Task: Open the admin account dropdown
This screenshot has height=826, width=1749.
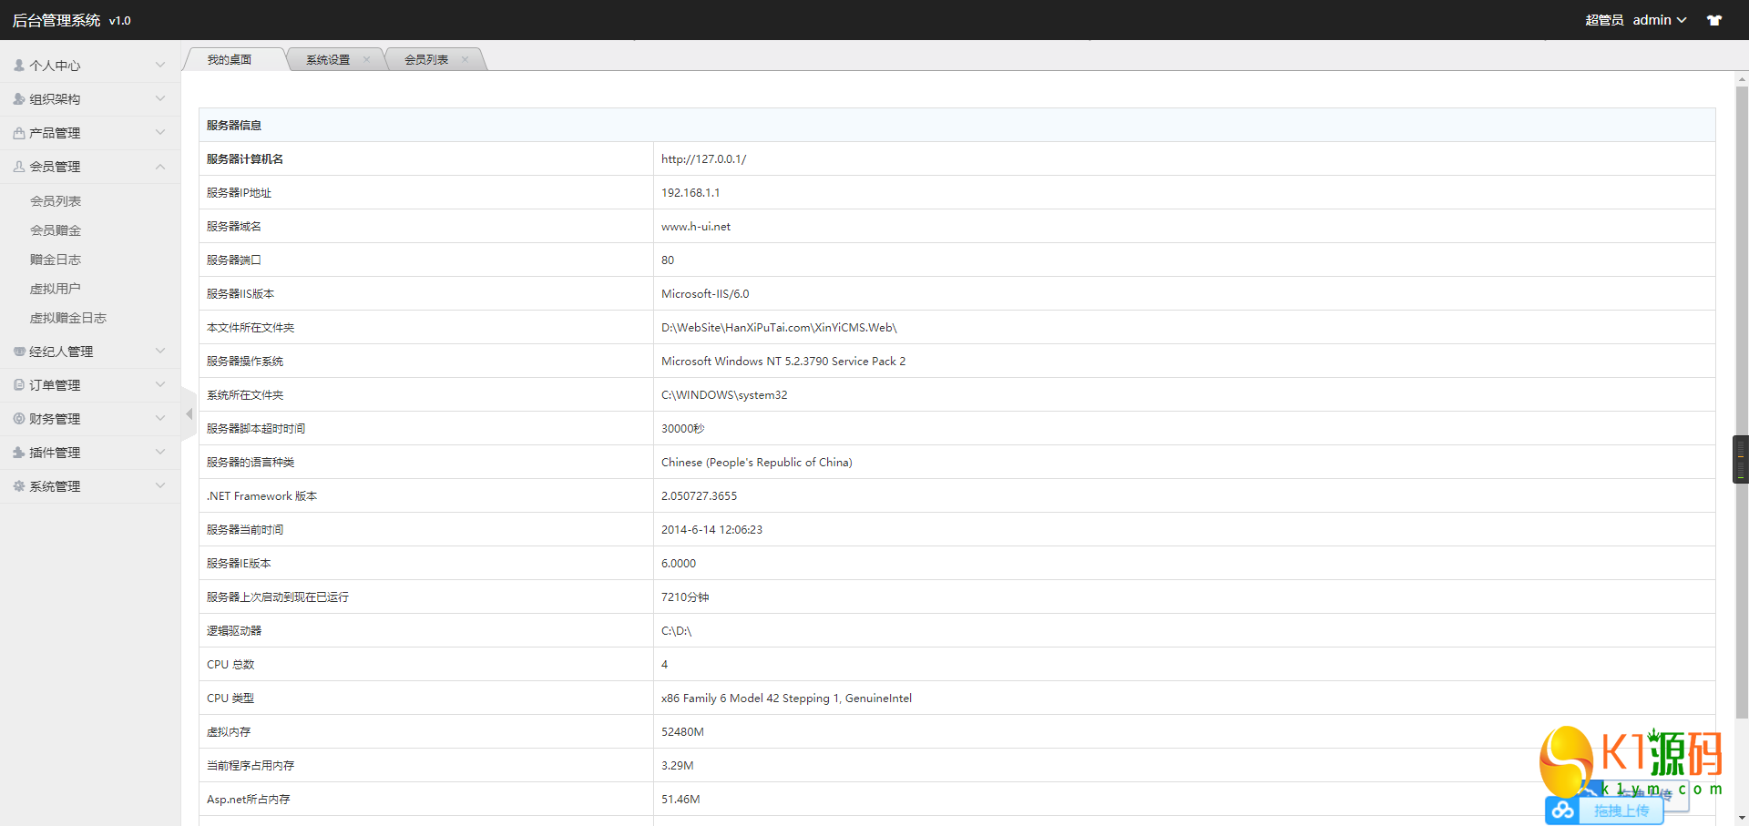Action: 1659,20
